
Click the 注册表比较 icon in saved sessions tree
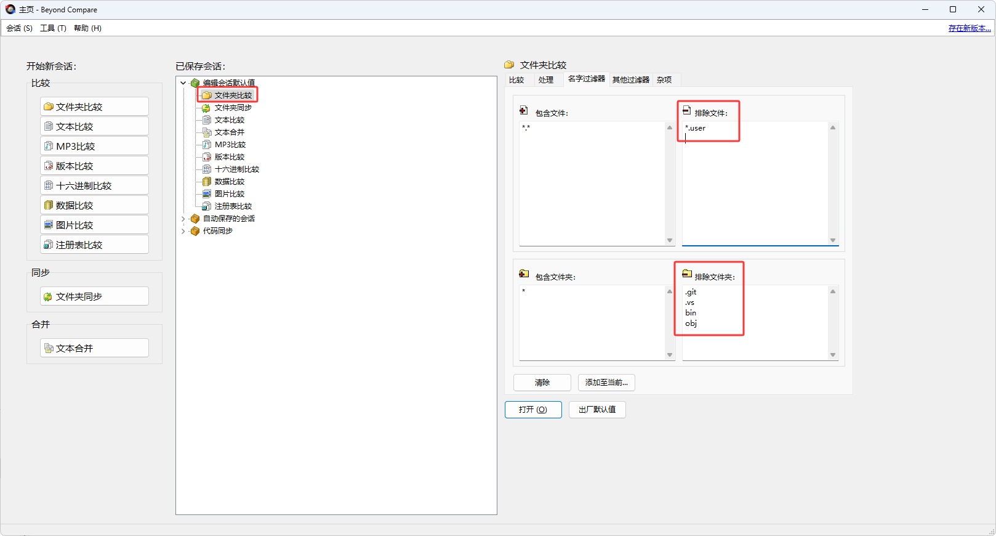[x=207, y=206]
